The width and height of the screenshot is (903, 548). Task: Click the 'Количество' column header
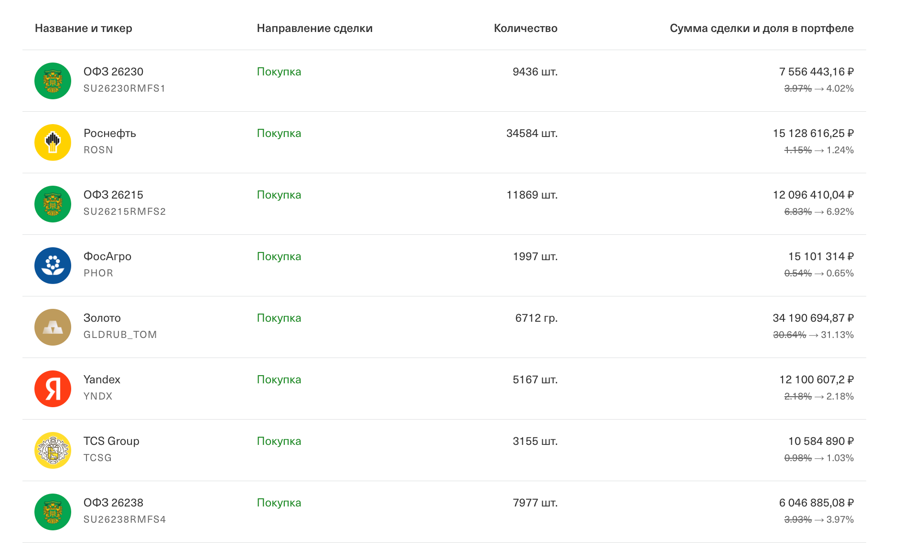pos(525,28)
